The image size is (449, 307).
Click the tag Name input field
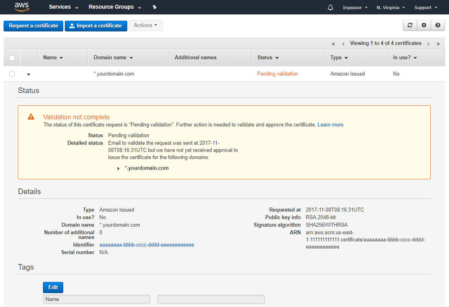pyautogui.click(x=97, y=299)
